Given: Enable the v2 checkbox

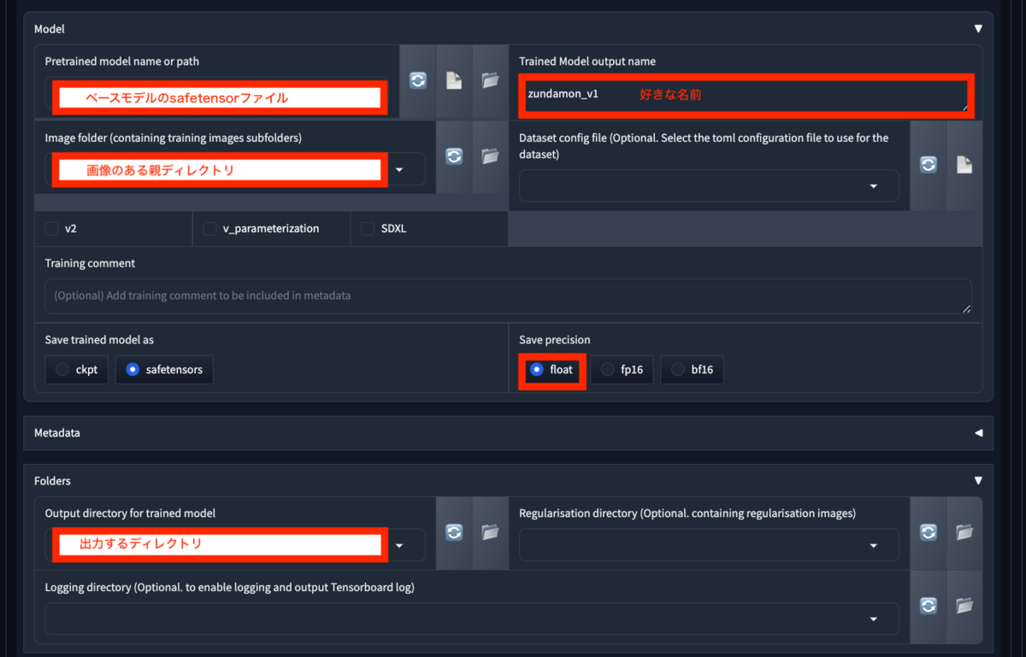Looking at the screenshot, I should pos(50,229).
